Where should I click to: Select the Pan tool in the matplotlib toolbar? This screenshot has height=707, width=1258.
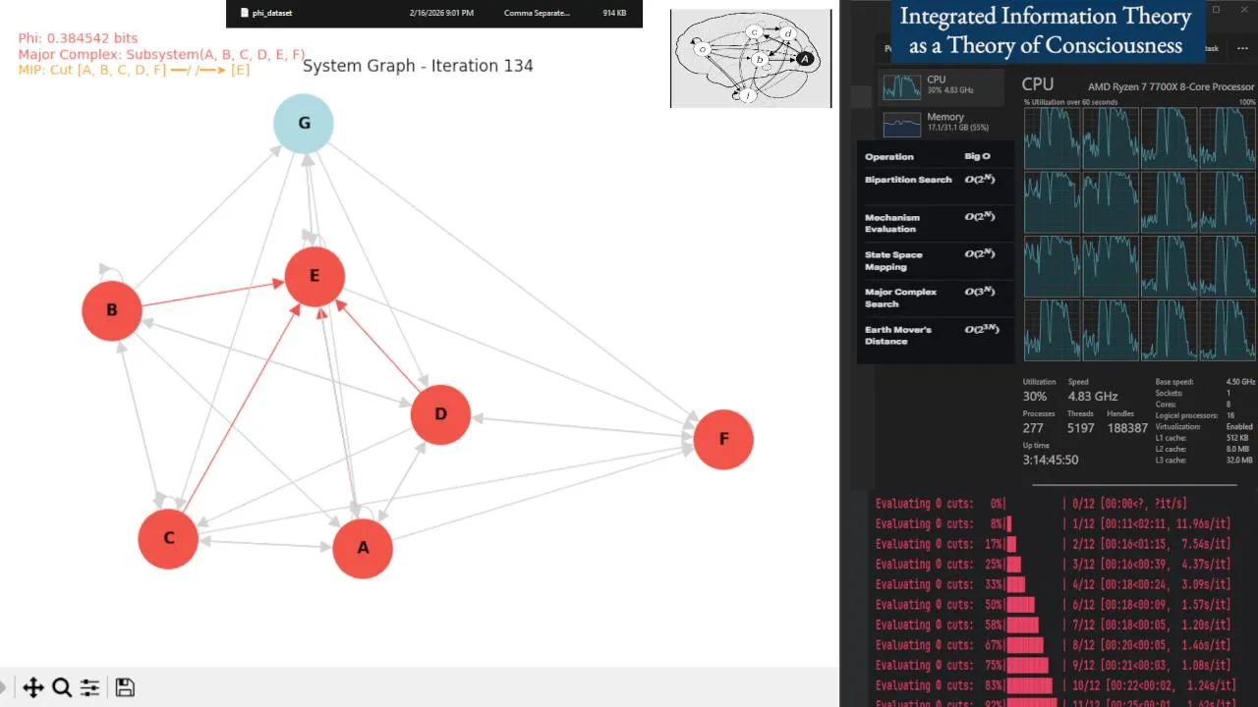click(x=32, y=687)
